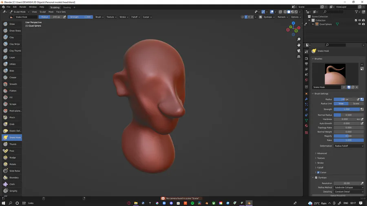This screenshot has width=367, height=206.
Task: Open the File menu
Action: point(9,7)
